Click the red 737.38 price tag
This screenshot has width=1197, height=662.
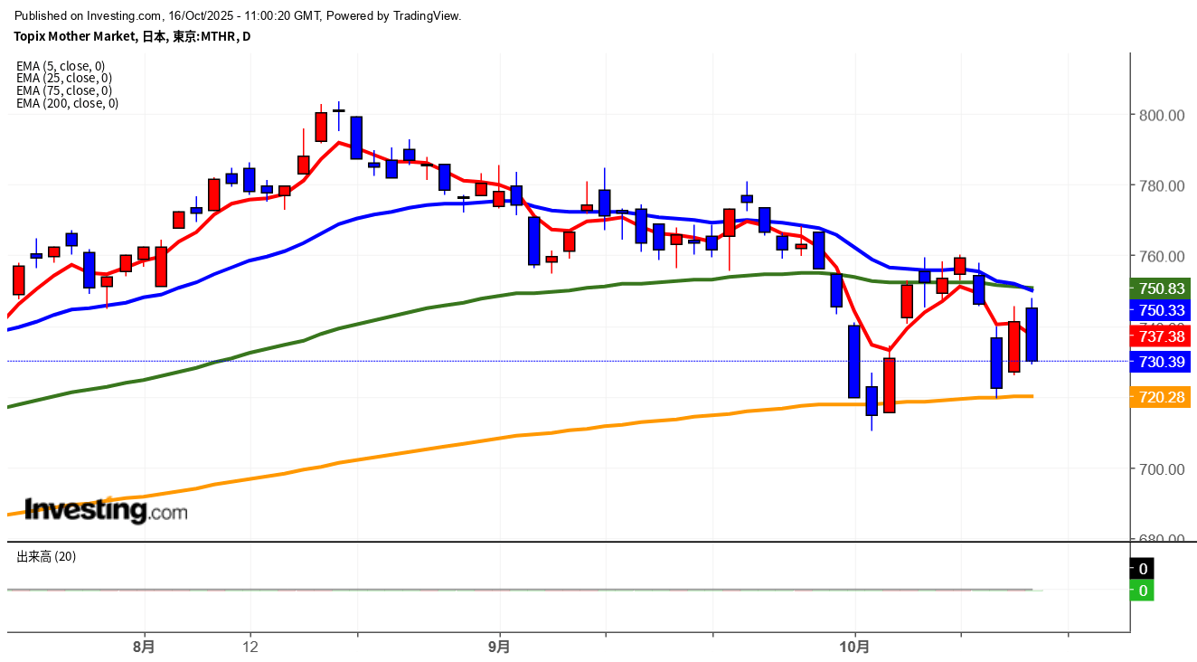click(x=1162, y=336)
